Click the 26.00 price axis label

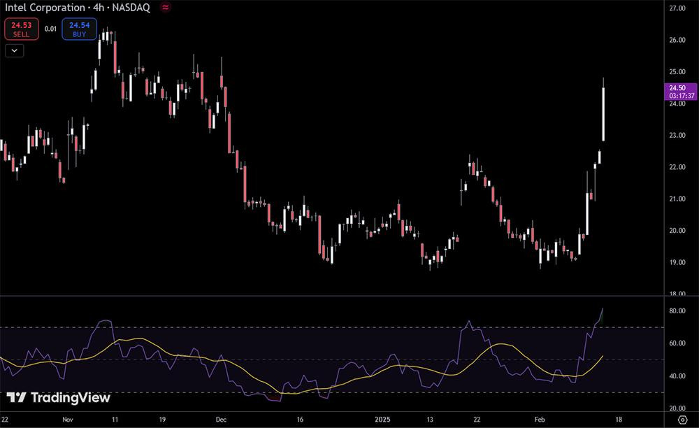pyautogui.click(x=677, y=40)
